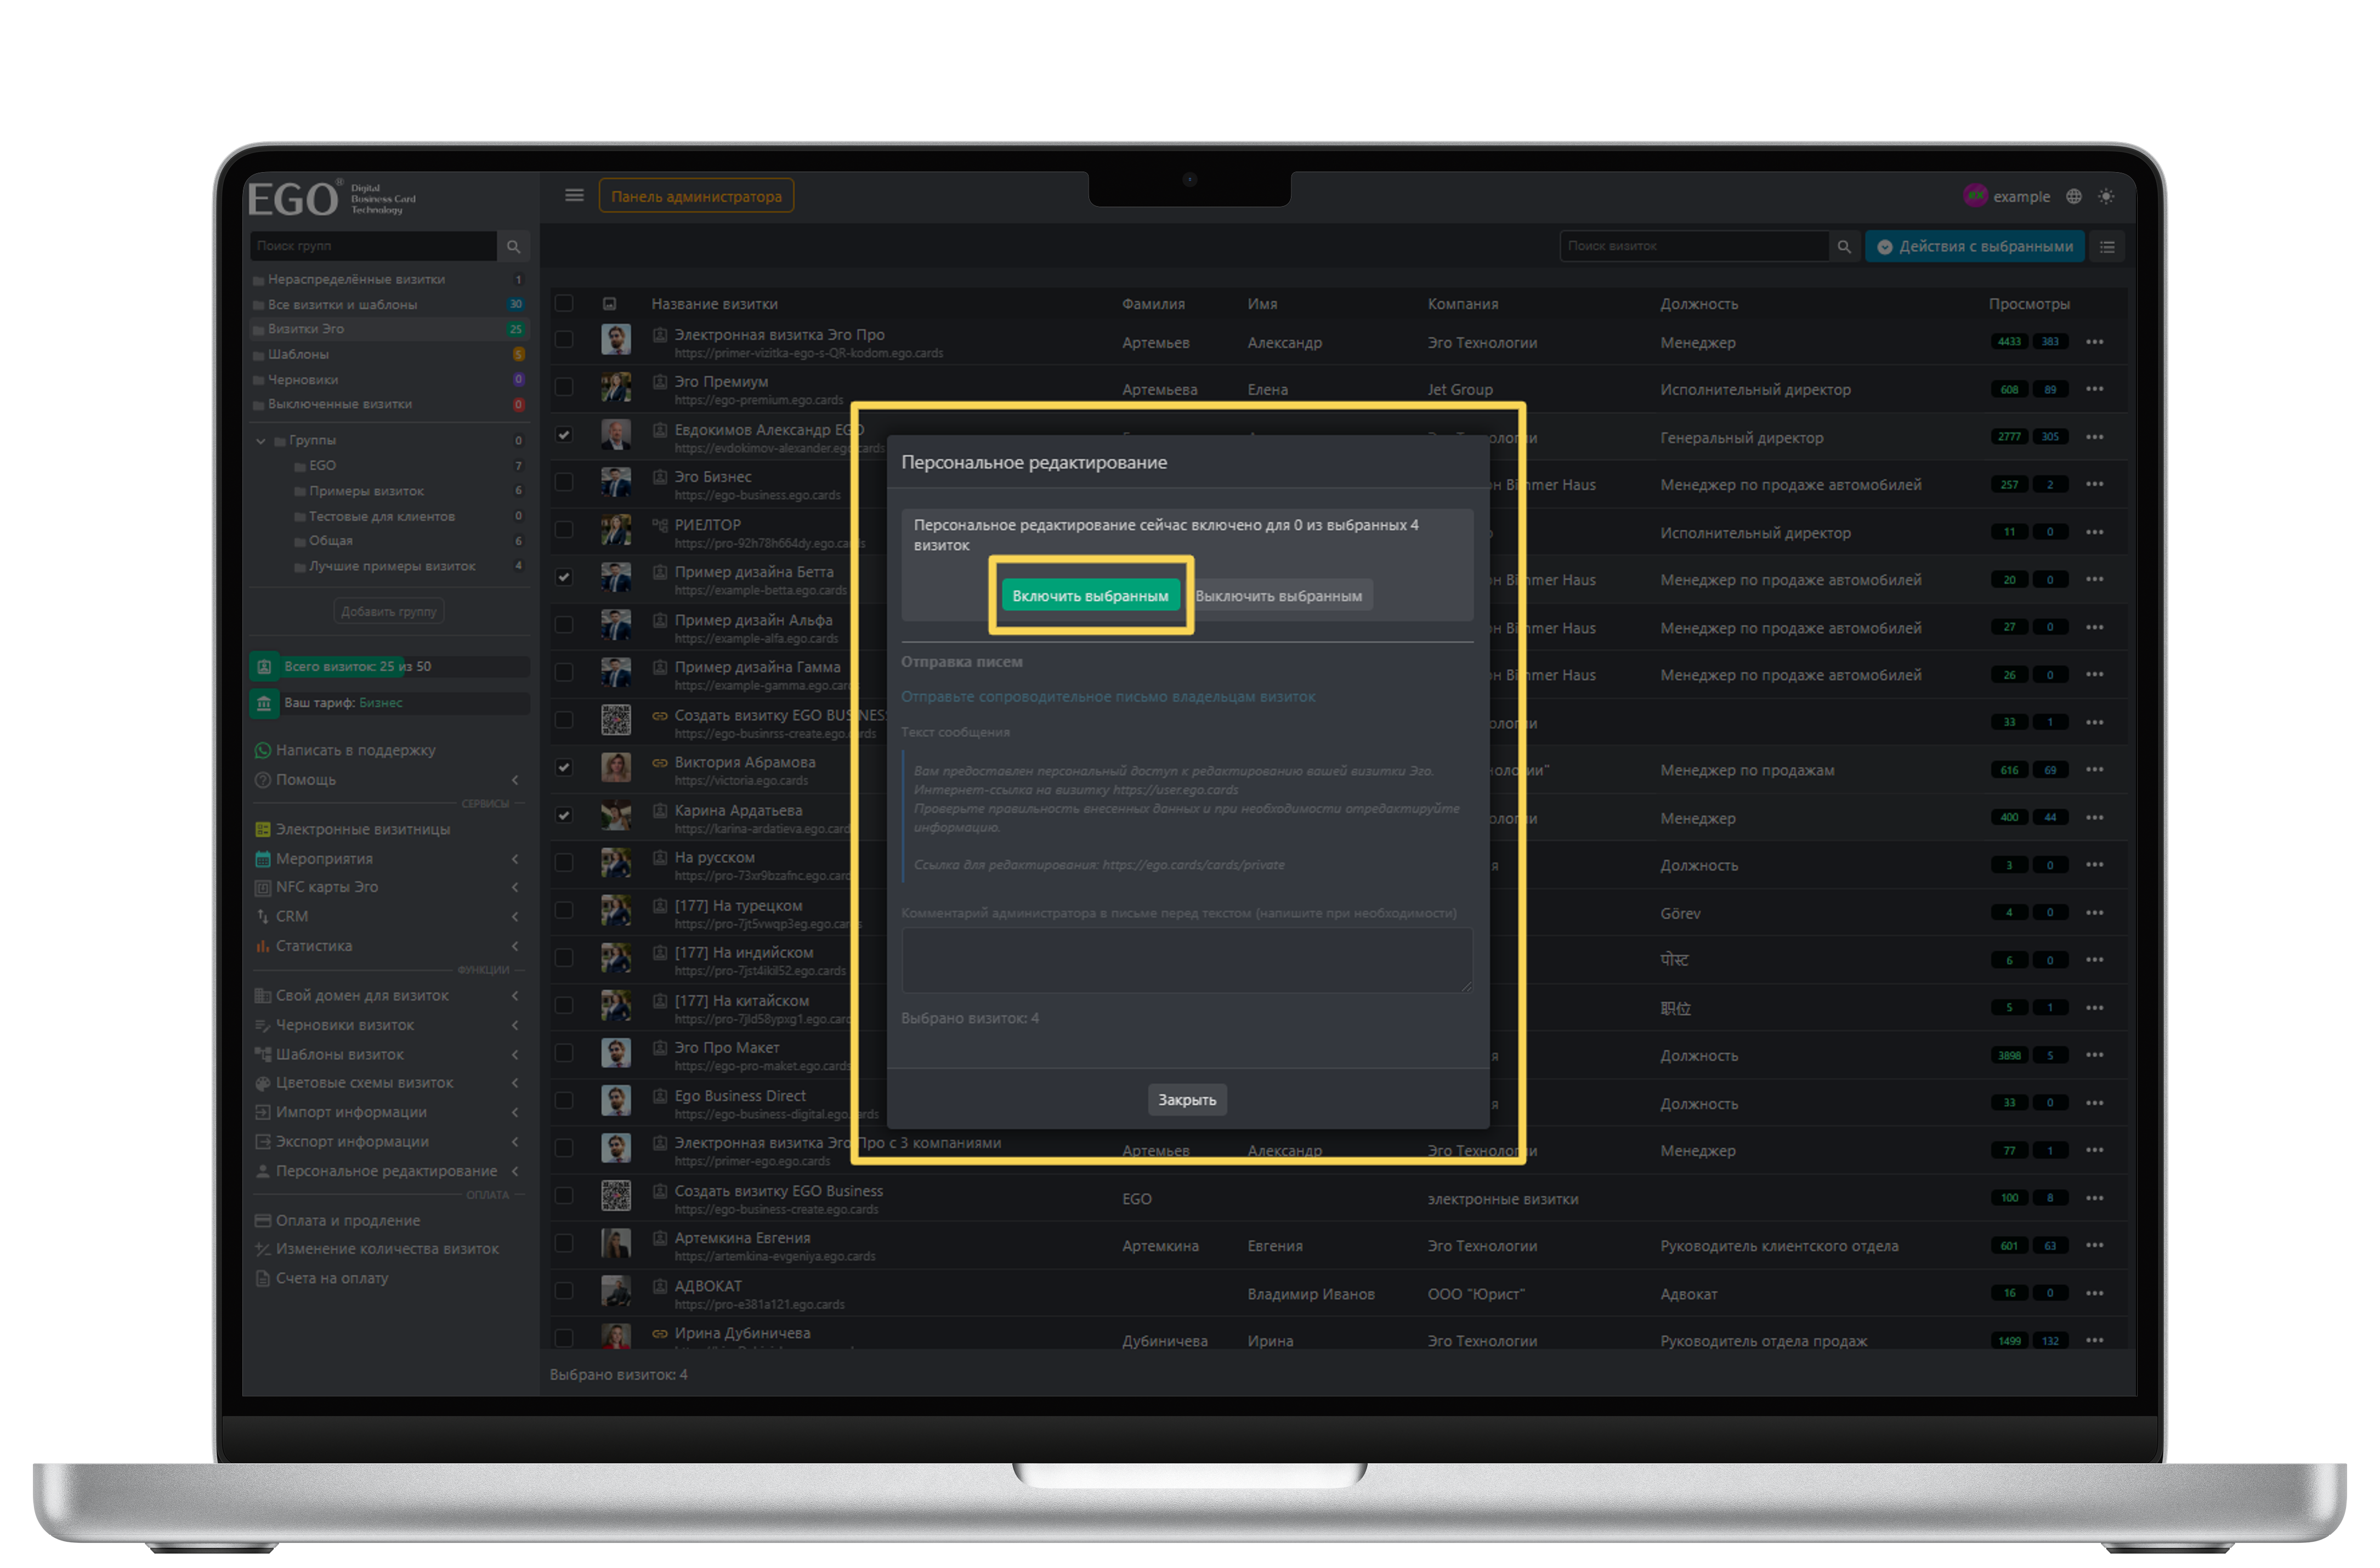This screenshot has width=2380, height=1568.
Task: Click the Импорт информации icon
Action: point(263,1112)
